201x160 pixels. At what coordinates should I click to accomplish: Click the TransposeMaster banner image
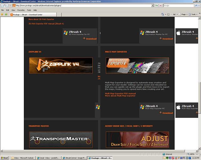pos(61,140)
